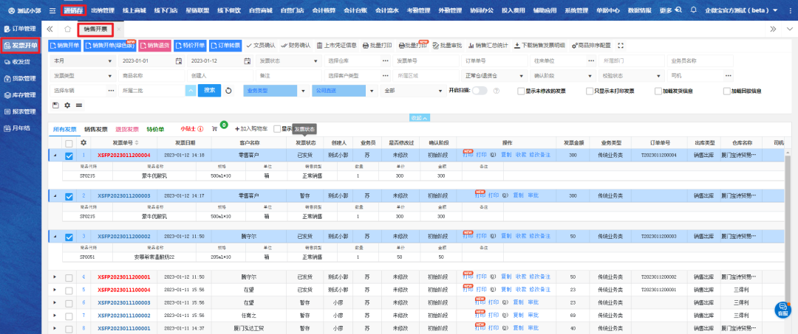Click the home icon in the tab bar
The height and width of the screenshot is (334, 798).
point(68,29)
